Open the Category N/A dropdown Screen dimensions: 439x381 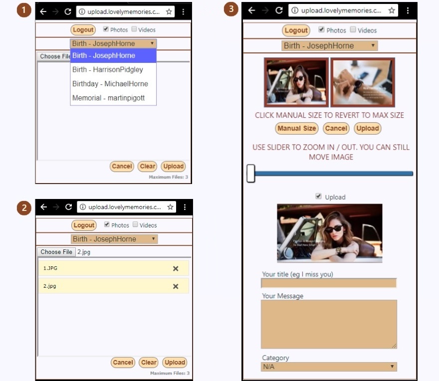point(329,367)
